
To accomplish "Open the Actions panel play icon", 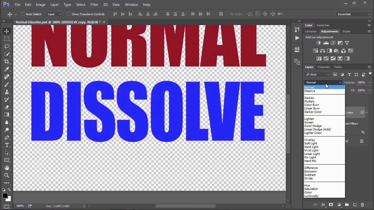I will 297,38.
